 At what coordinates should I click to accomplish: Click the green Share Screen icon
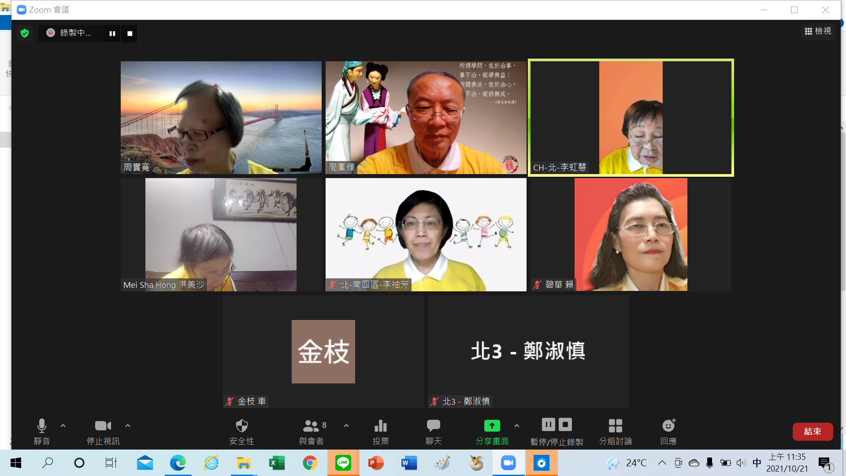(x=492, y=426)
